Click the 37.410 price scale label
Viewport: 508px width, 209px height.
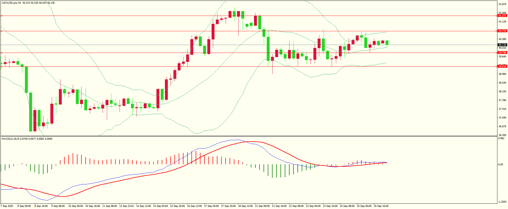[502, 109]
